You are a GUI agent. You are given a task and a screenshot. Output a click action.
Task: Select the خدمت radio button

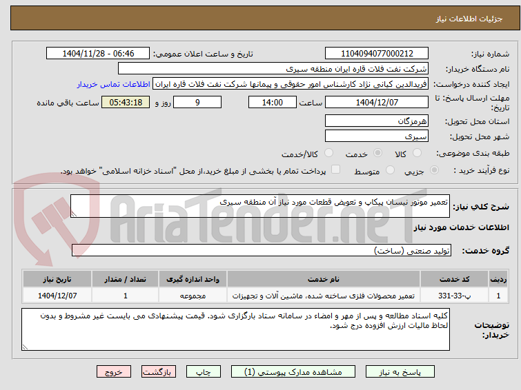click(x=377, y=153)
